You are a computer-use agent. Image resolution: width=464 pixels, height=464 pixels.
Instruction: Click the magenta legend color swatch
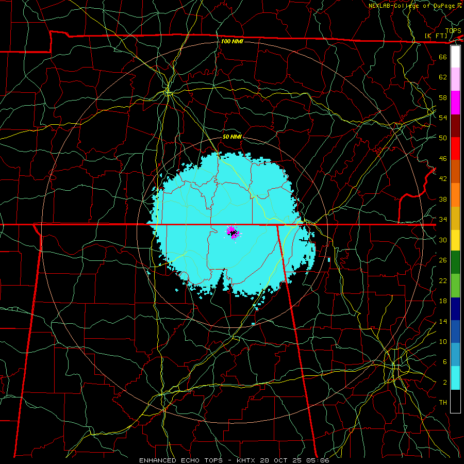coord(455,103)
